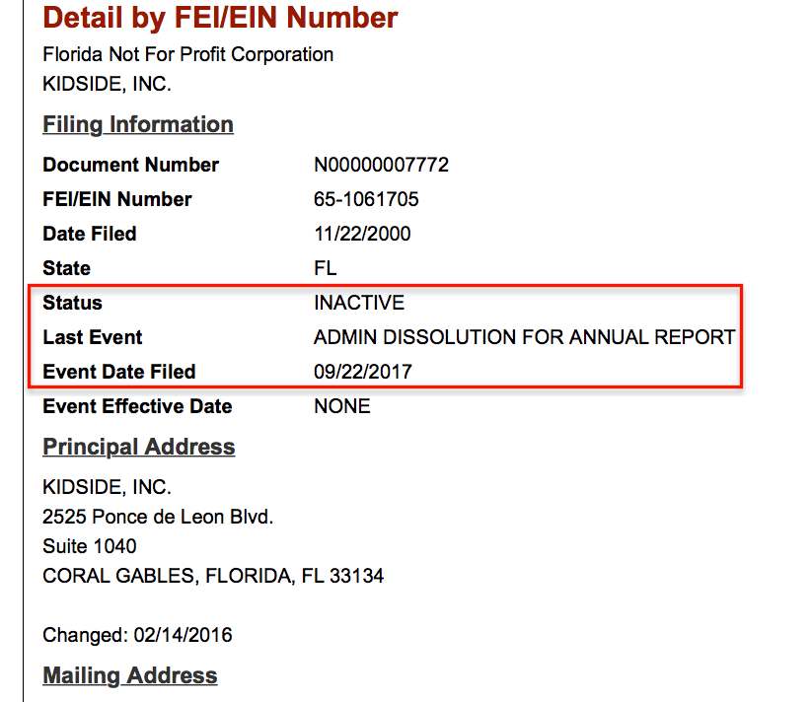Screen dimensions: 812x702
Task: Open the Filing Information section heading
Action: pyautogui.click(x=138, y=125)
